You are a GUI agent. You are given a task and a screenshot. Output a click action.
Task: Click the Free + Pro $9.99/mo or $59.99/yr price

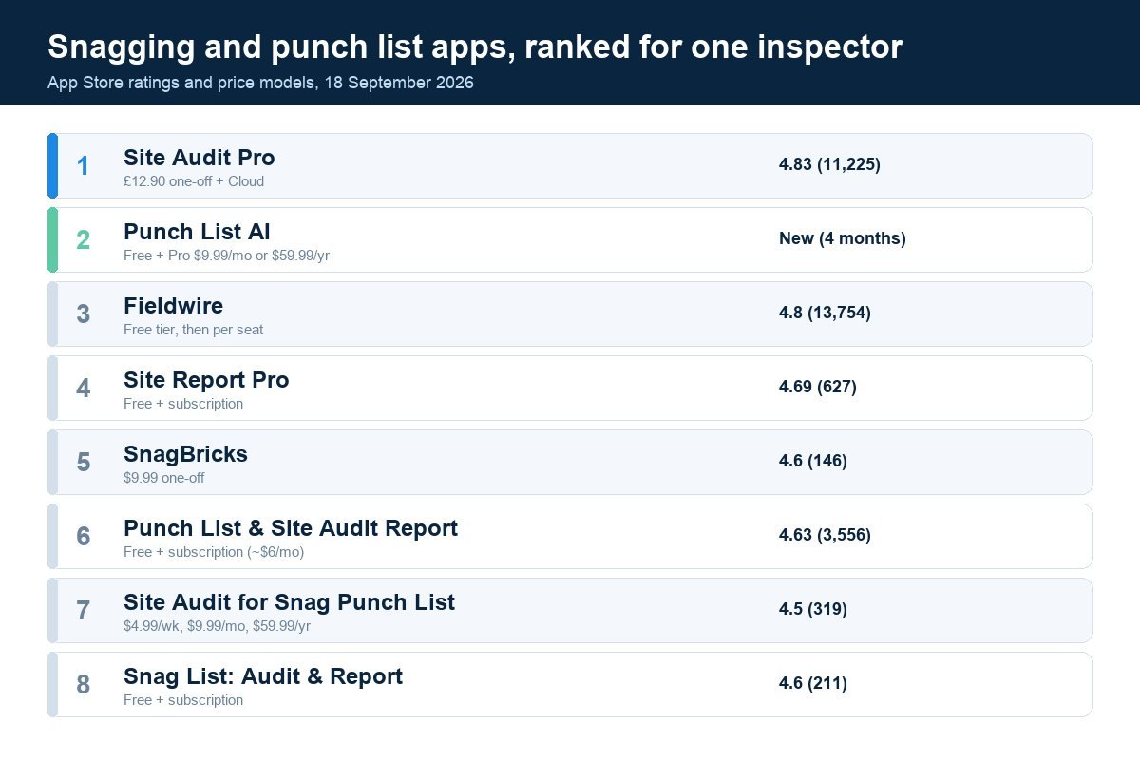(227, 256)
